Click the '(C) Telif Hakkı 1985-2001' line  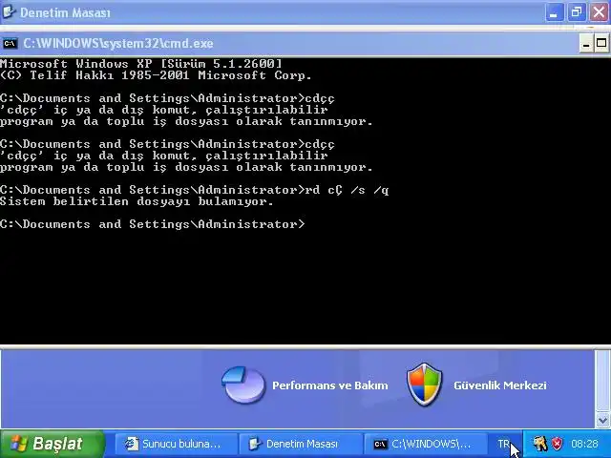[156, 75]
